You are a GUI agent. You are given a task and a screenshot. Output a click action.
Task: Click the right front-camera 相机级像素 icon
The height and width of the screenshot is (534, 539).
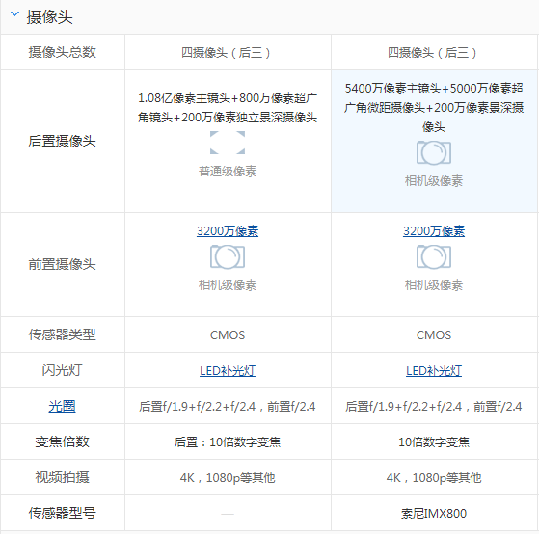click(x=434, y=256)
